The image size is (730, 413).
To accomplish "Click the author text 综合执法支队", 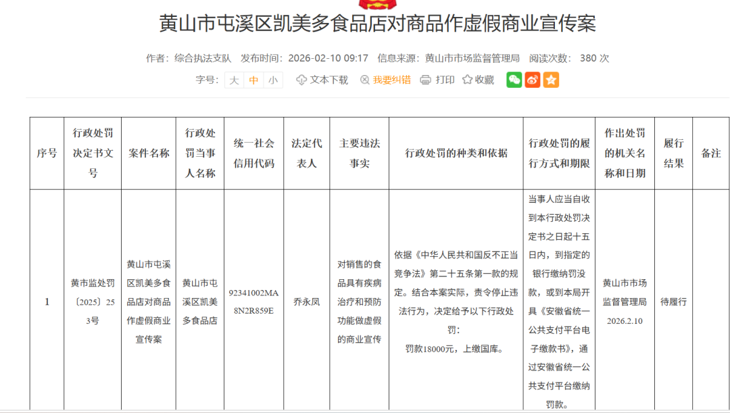I will [x=203, y=58].
